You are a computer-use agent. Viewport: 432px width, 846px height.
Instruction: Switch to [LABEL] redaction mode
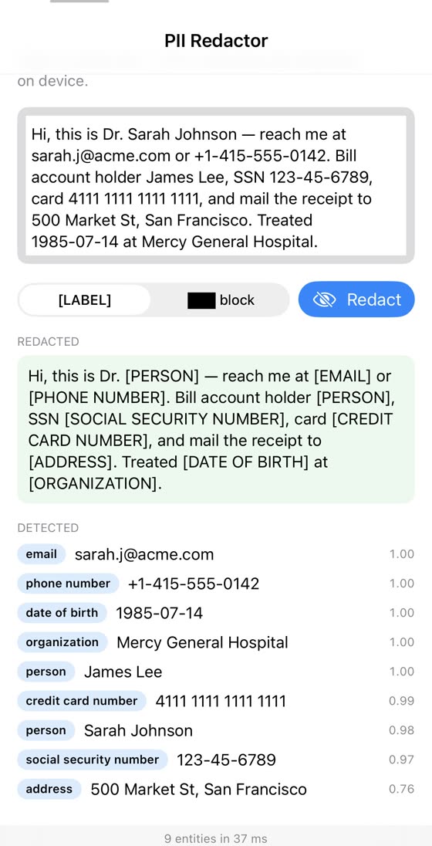(84, 300)
